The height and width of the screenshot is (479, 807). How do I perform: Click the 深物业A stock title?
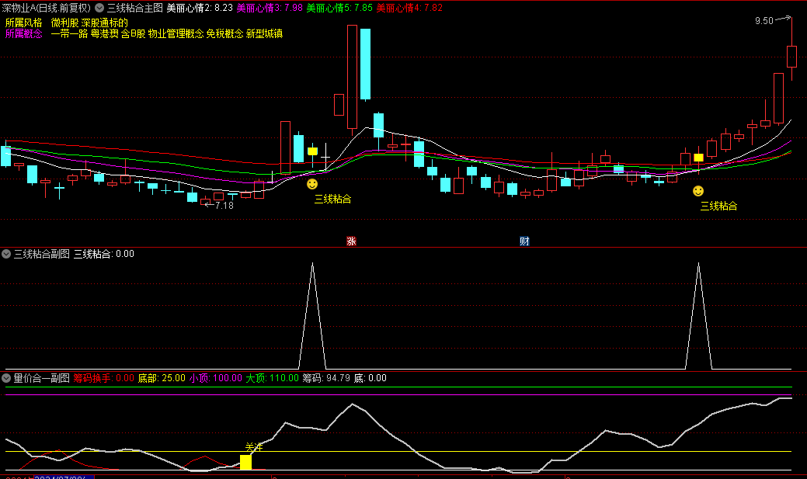click(x=47, y=8)
